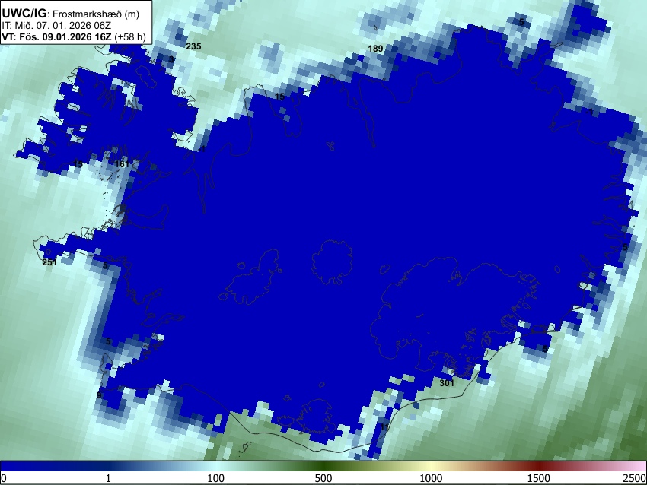
Task: Click the 235 value on the map
Action: 193,46
